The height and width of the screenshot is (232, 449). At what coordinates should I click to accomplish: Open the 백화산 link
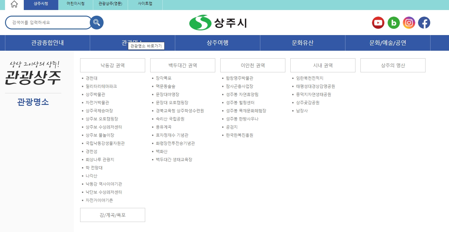click(x=161, y=152)
